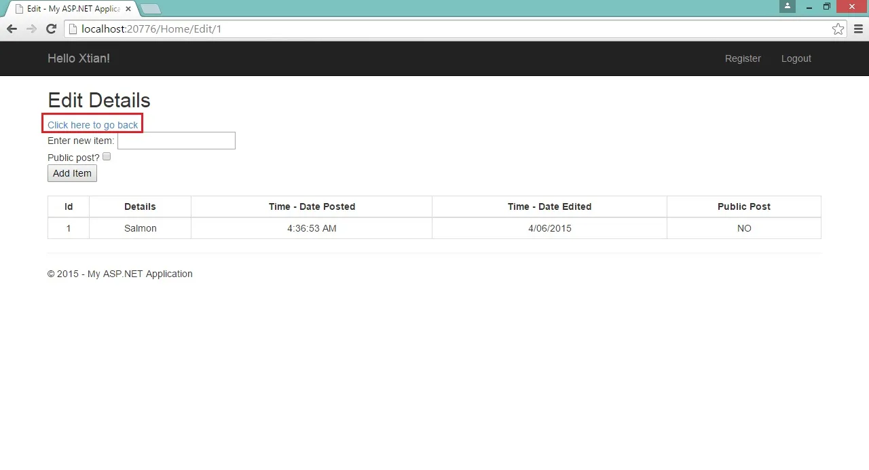Select the Edit - My ASP.NET Application tab

point(68,9)
